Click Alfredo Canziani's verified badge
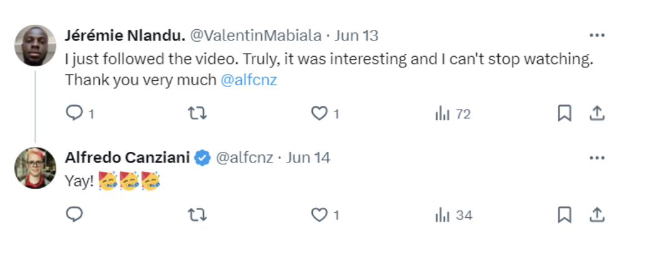The width and height of the screenshot is (647, 254). tap(203, 158)
